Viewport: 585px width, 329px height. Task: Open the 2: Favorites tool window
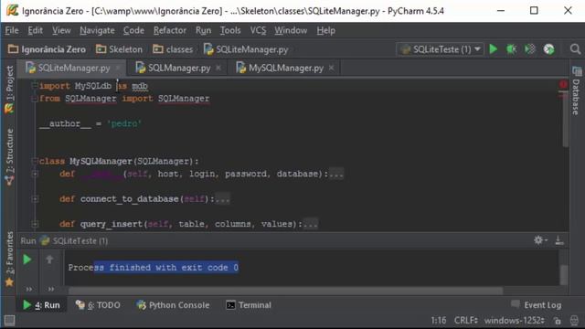pyautogui.click(x=9, y=259)
